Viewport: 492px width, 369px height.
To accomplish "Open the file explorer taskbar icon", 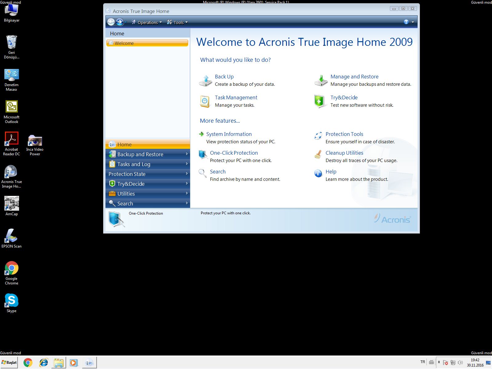I will [58, 363].
